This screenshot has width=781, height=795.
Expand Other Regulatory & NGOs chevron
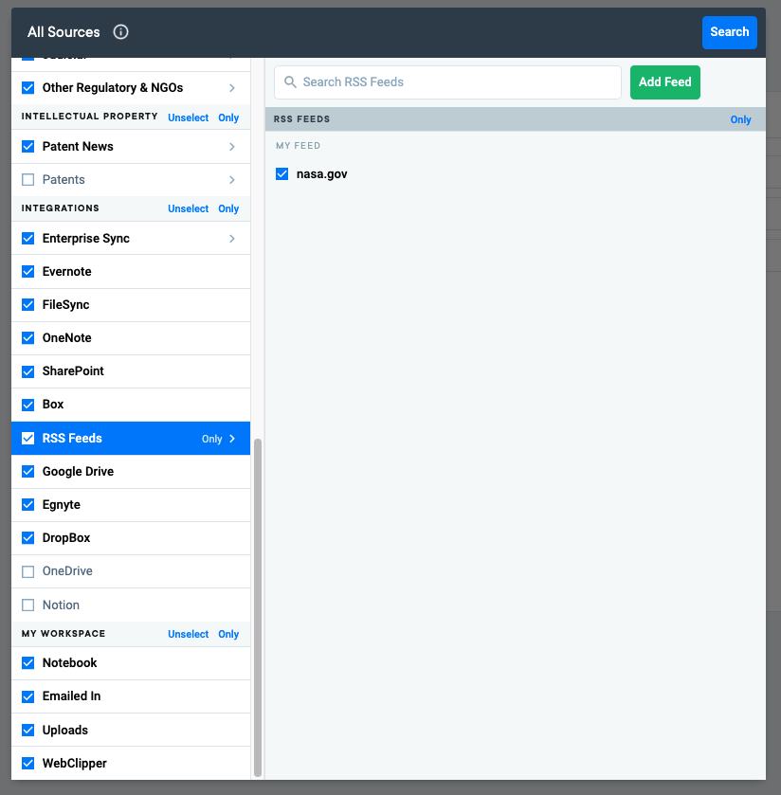pyautogui.click(x=232, y=88)
